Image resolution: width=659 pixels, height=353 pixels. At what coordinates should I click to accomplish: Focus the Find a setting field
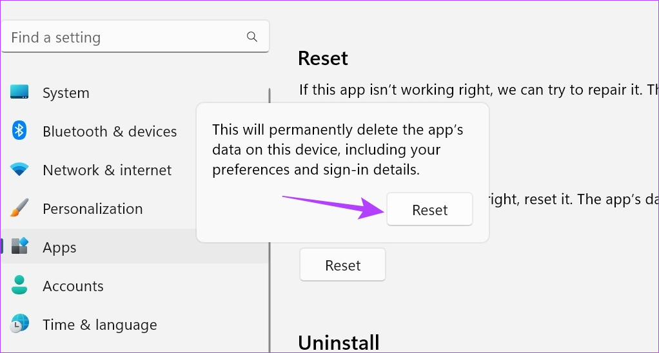pos(135,37)
